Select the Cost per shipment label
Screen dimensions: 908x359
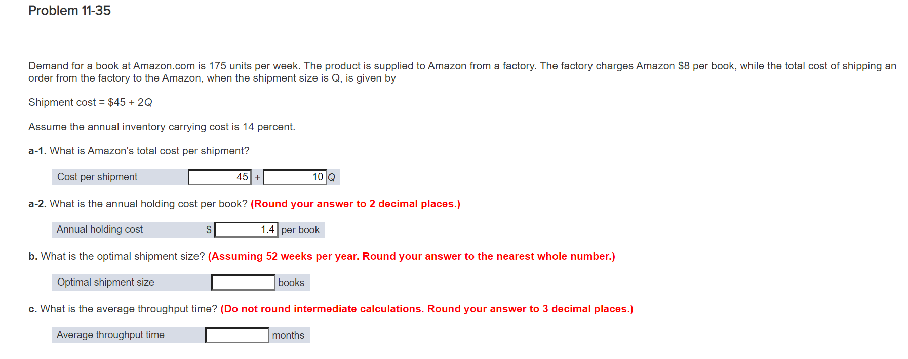pyautogui.click(x=97, y=177)
